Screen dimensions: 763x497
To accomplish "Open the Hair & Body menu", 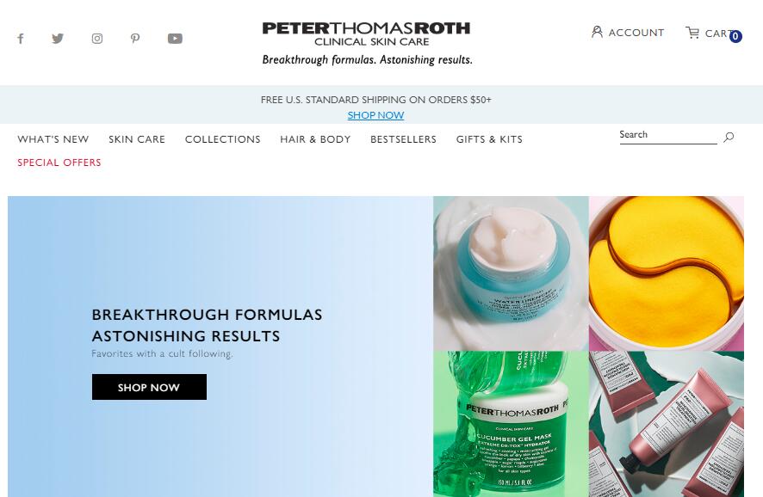I will [x=315, y=139].
